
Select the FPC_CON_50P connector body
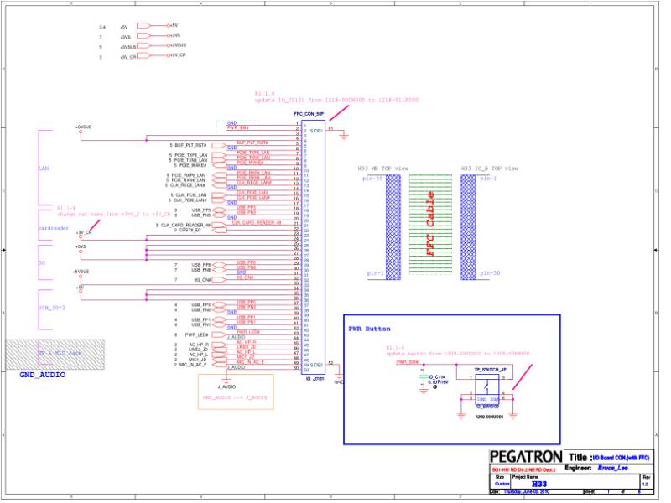pyautogui.click(x=313, y=247)
